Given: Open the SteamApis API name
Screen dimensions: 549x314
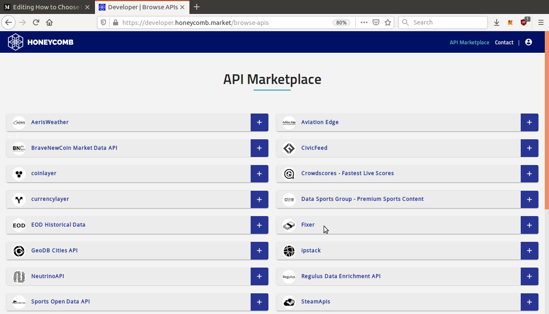Looking at the screenshot, I should click(316, 302).
